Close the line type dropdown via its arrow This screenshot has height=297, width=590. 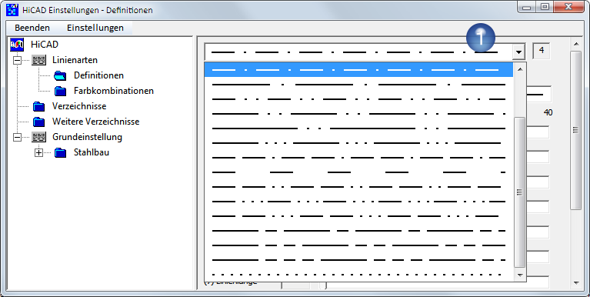[519, 52]
